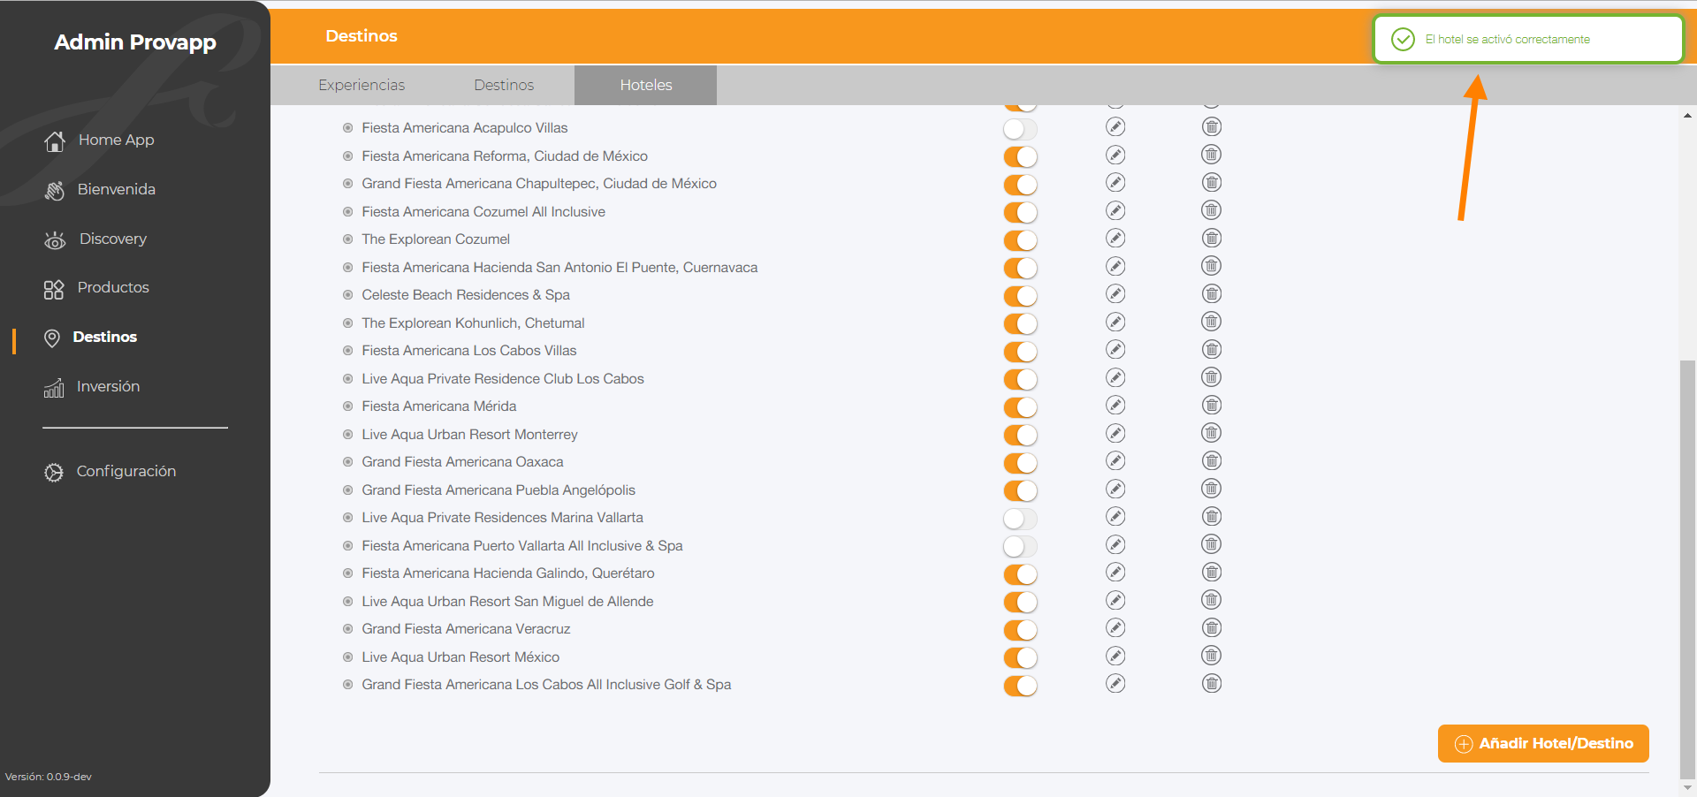Click the vertical scrollbar thumb
Screen dimensions: 1697x797
(x=1688, y=568)
